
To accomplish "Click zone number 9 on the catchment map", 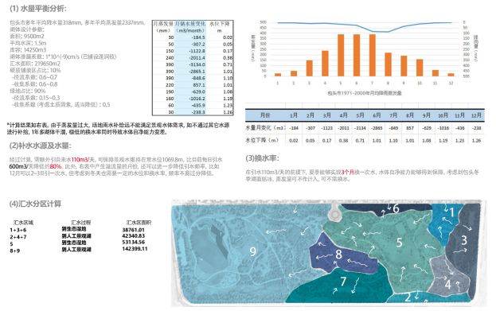I will coord(252,251).
